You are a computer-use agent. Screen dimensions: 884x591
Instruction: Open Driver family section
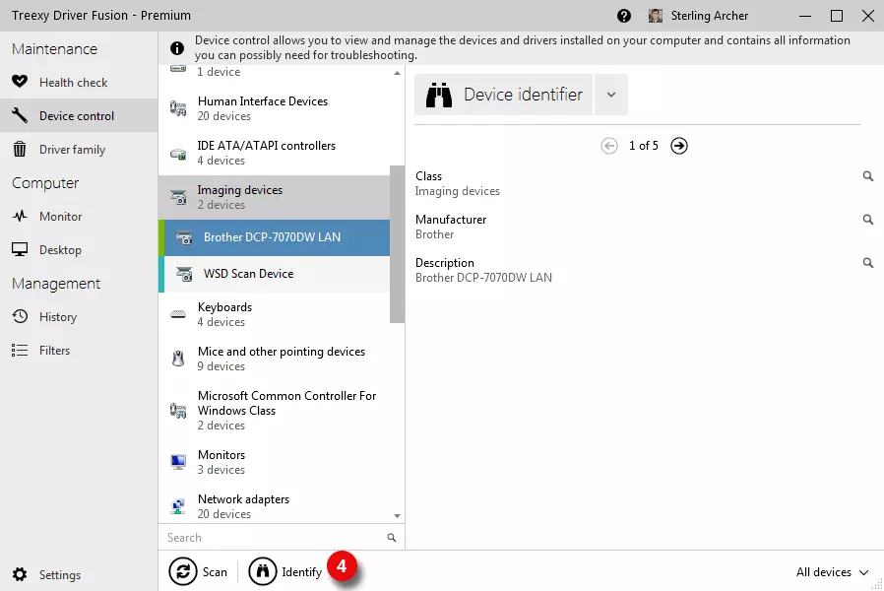tap(79, 150)
